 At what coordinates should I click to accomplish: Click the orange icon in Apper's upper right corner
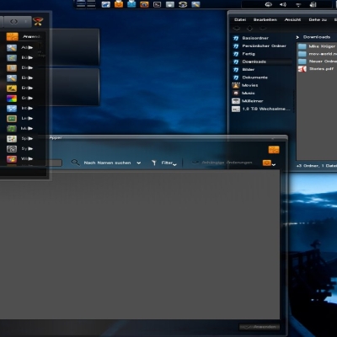click(x=274, y=150)
